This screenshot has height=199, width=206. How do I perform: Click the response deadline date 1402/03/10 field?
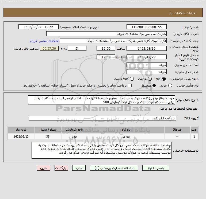point(147,48)
